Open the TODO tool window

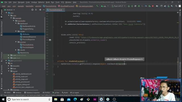(7, 93)
